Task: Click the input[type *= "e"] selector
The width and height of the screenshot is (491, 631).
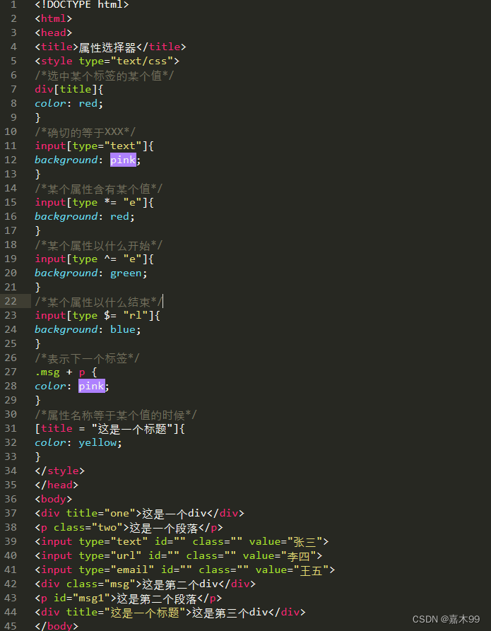Action: [x=94, y=202]
